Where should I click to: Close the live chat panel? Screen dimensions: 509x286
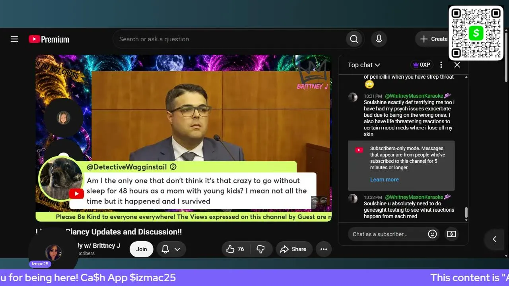[x=457, y=65]
